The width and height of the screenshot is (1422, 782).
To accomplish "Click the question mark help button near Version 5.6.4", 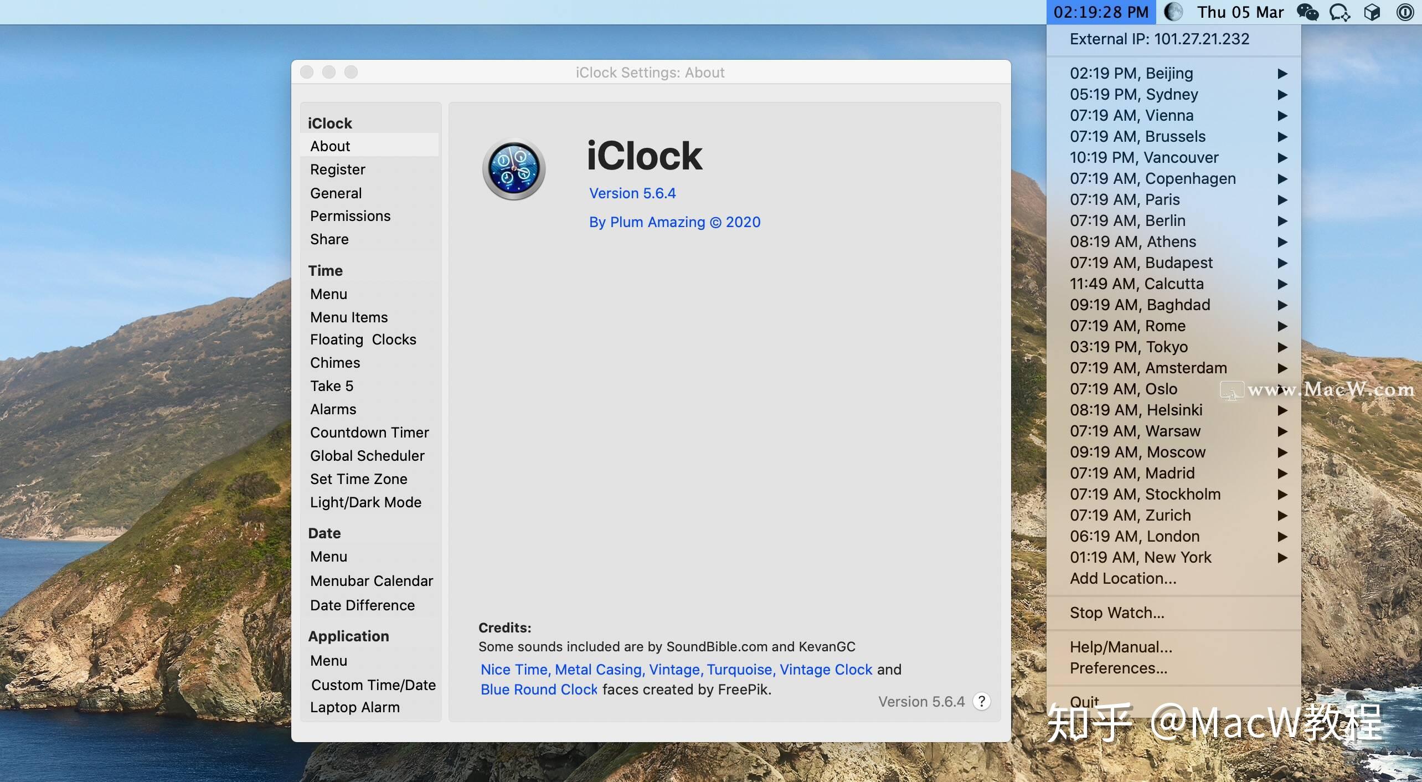I will click(981, 701).
